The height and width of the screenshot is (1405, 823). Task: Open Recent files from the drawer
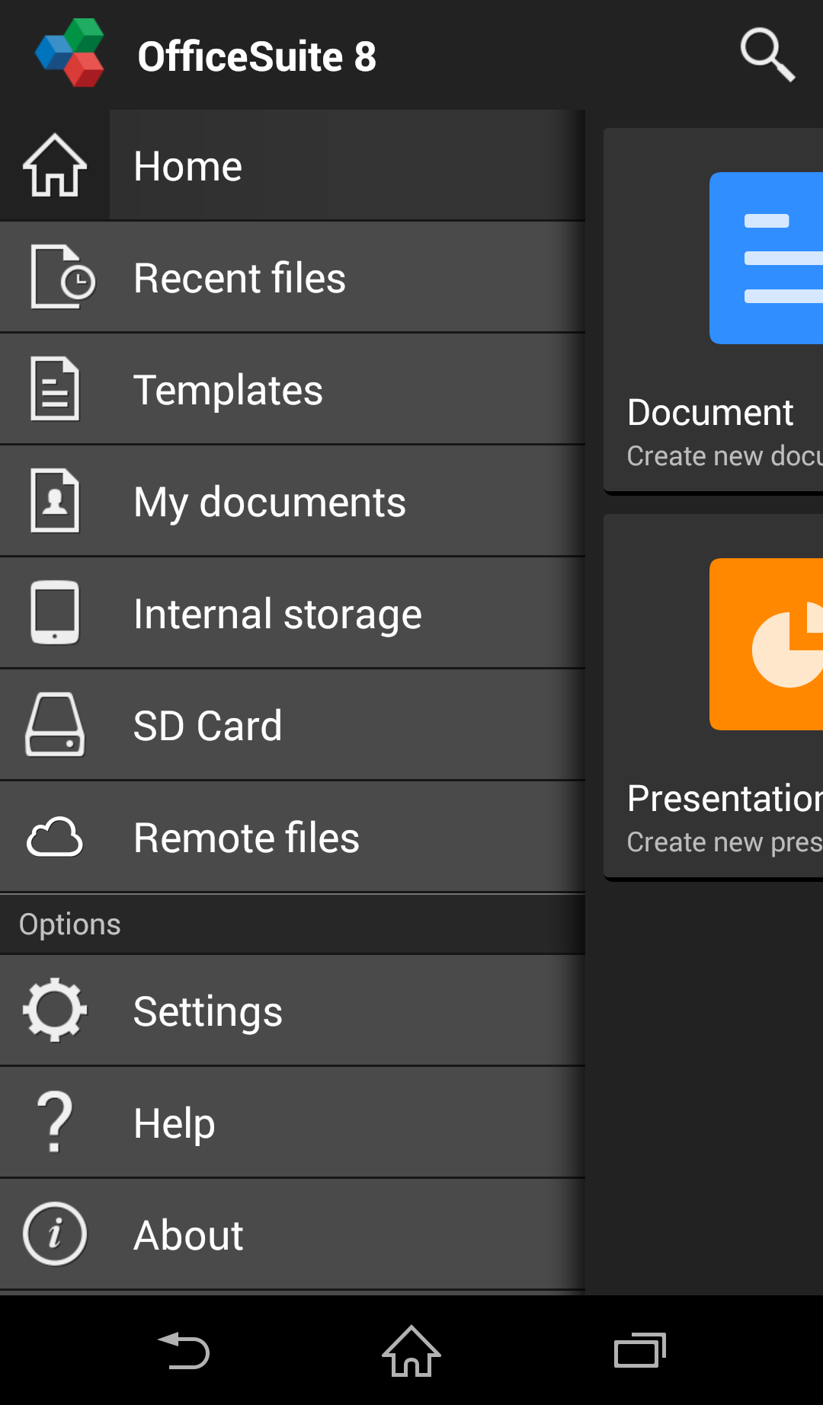click(293, 277)
